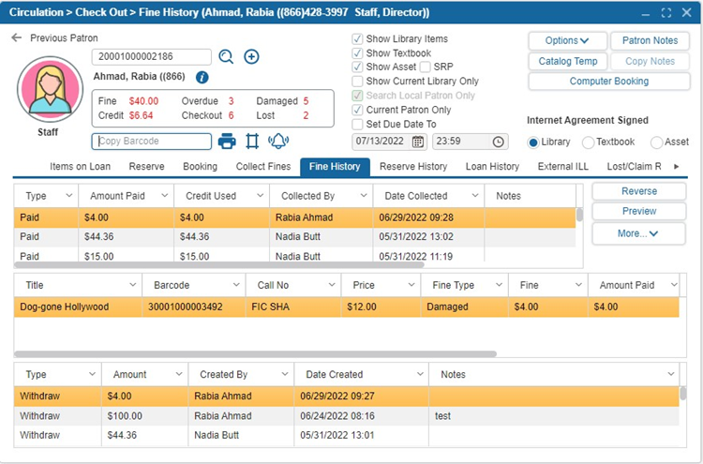Open Patron Notes

(650, 40)
